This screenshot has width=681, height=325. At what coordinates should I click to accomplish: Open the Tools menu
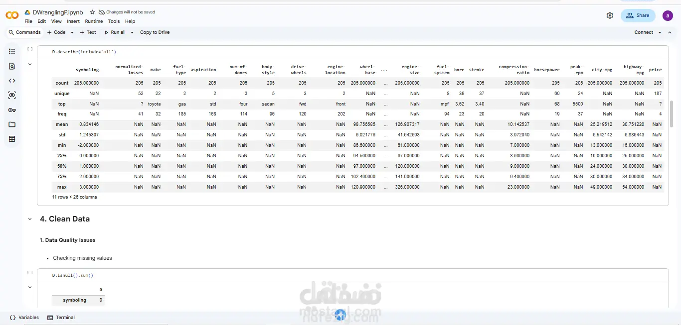coord(114,21)
